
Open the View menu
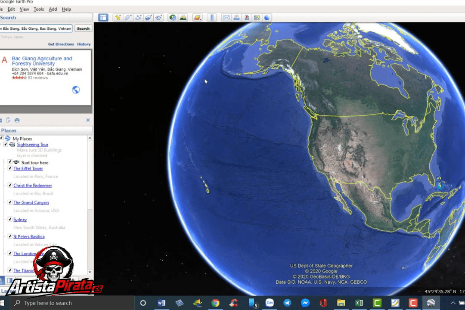pos(24,9)
